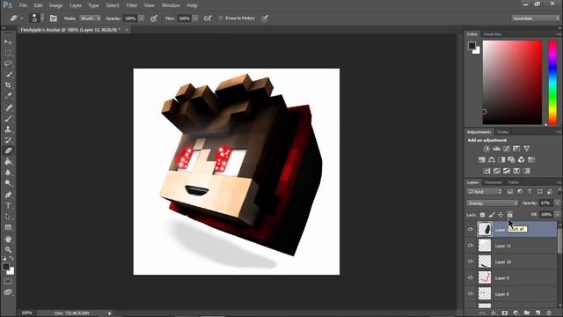Open eraser Mode dropdown

tap(90, 18)
